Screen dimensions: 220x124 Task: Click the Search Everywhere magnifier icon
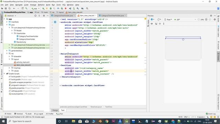tap(87, 9)
